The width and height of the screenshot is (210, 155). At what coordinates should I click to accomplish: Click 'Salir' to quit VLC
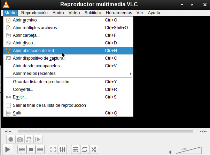tap(17, 113)
